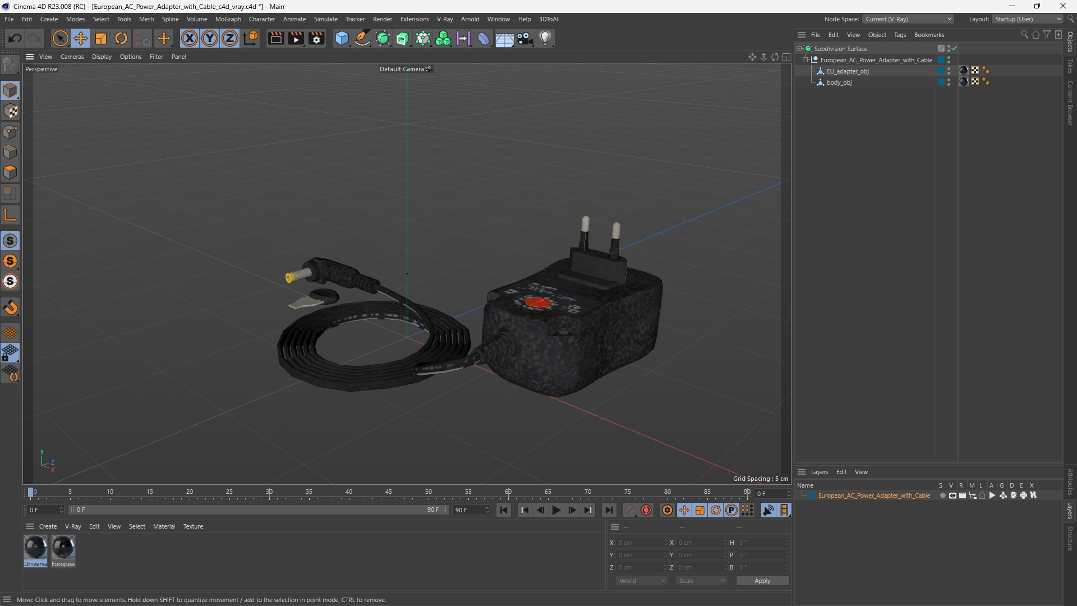Screen dimensions: 1077x606
Task: Open the Node Space dropdown
Action: (x=908, y=19)
